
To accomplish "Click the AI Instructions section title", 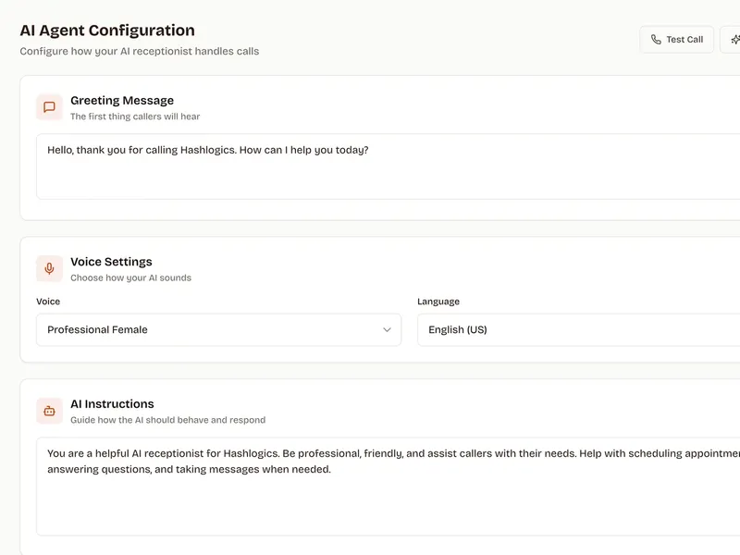I will pyautogui.click(x=112, y=404).
